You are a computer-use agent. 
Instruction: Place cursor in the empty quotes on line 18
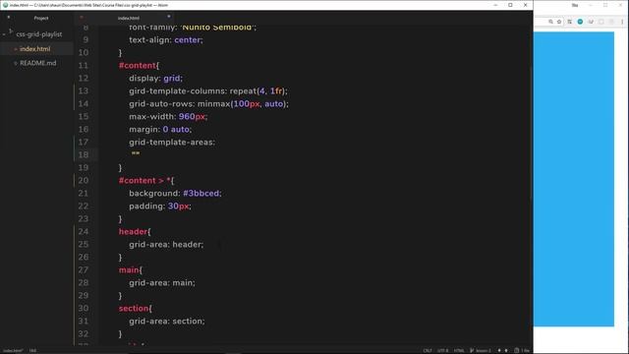pyautogui.click(x=136, y=153)
